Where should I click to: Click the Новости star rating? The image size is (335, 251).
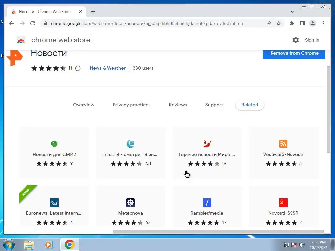[49, 68]
